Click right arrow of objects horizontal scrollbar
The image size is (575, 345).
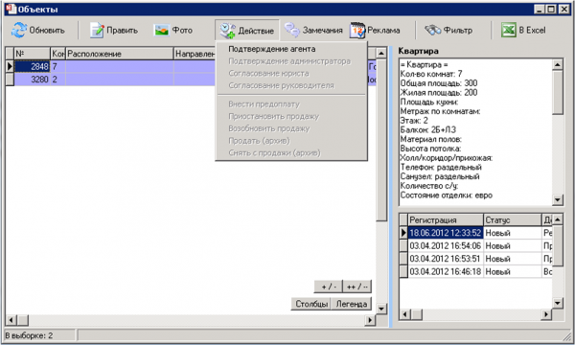click(x=370, y=320)
